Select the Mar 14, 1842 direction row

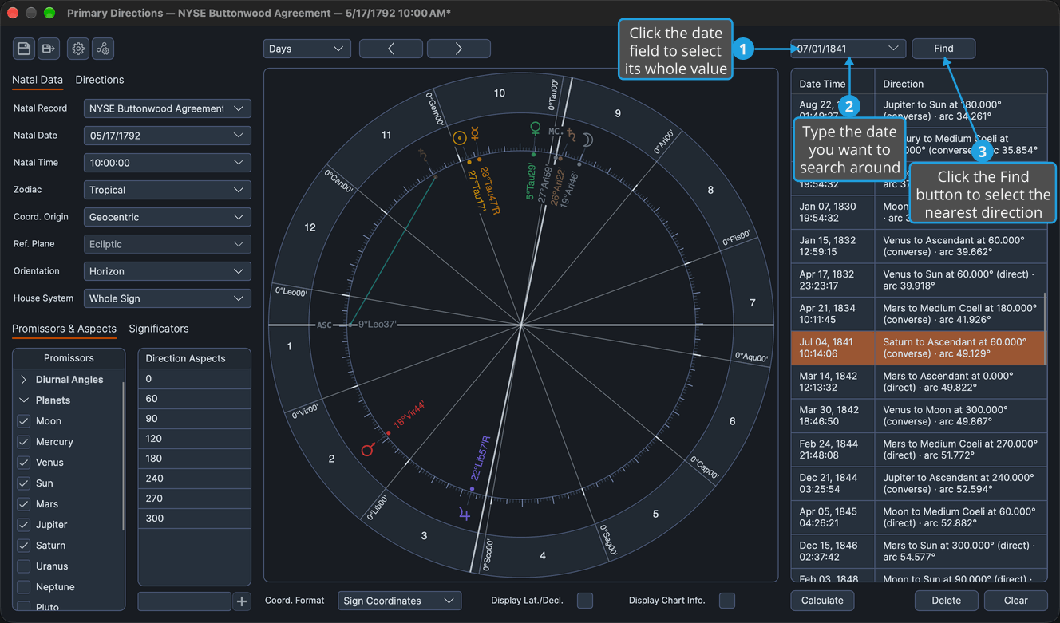(919, 382)
